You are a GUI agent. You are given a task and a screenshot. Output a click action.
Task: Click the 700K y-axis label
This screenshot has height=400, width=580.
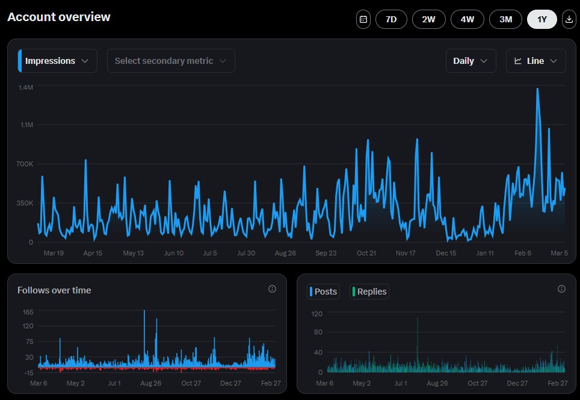25,164
